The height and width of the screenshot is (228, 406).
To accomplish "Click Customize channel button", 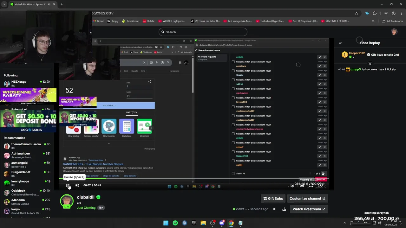I will pyautogui.click(x=307, y=199).
